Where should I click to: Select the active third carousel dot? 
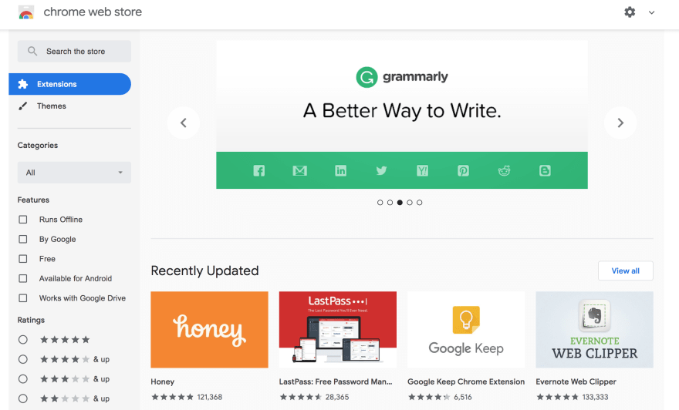(x=400, y=203)
